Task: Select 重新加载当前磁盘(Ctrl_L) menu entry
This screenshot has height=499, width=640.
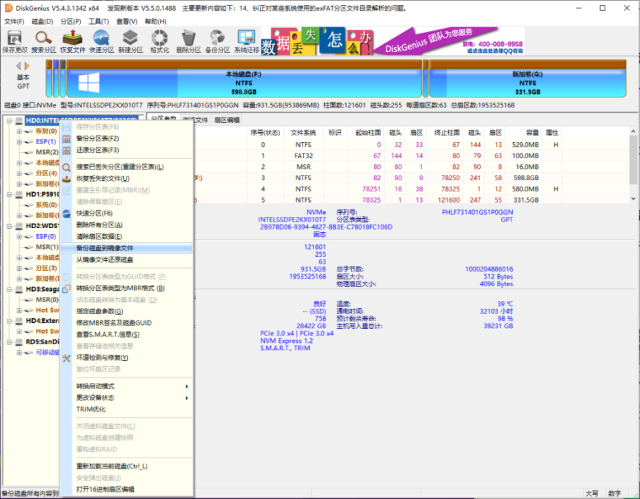Action: pyautogui.click(x=127, y=466)
